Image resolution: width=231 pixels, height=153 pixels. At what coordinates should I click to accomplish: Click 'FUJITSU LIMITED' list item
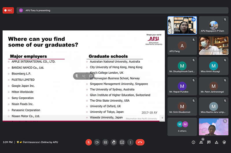[x=23, y=80]
